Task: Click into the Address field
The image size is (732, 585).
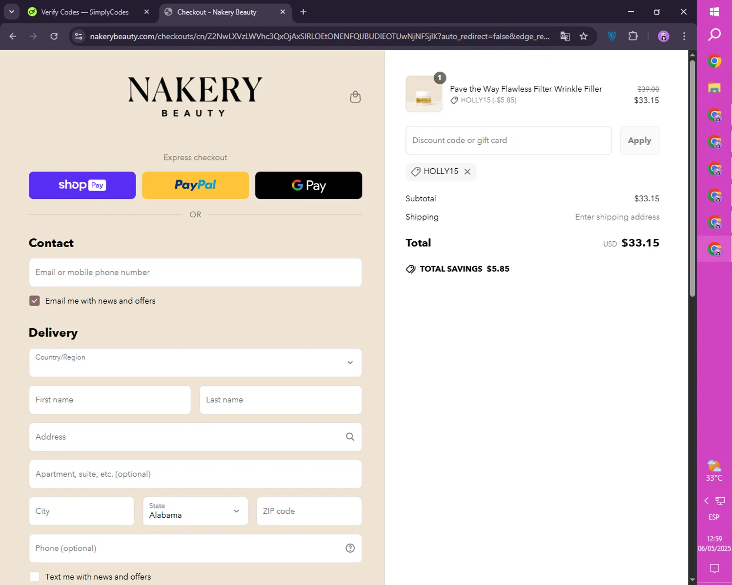Action: pyautogui.click(x=195, y=437)
